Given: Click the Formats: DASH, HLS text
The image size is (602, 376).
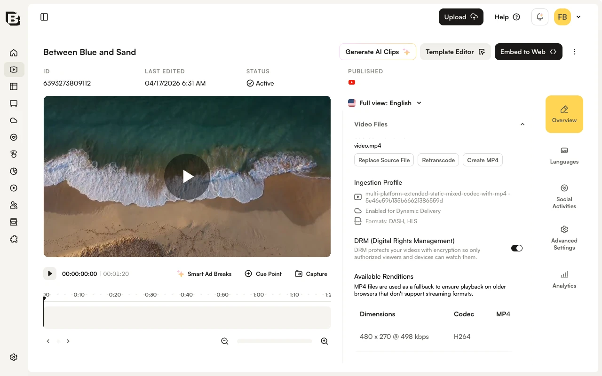Looking at the screenshot, I should [x=391, y=221].
